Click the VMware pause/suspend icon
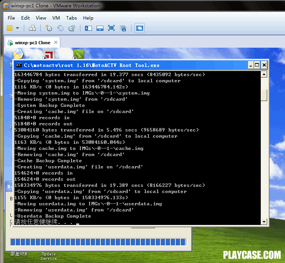The image size is (285, 263). click(10, 28)
